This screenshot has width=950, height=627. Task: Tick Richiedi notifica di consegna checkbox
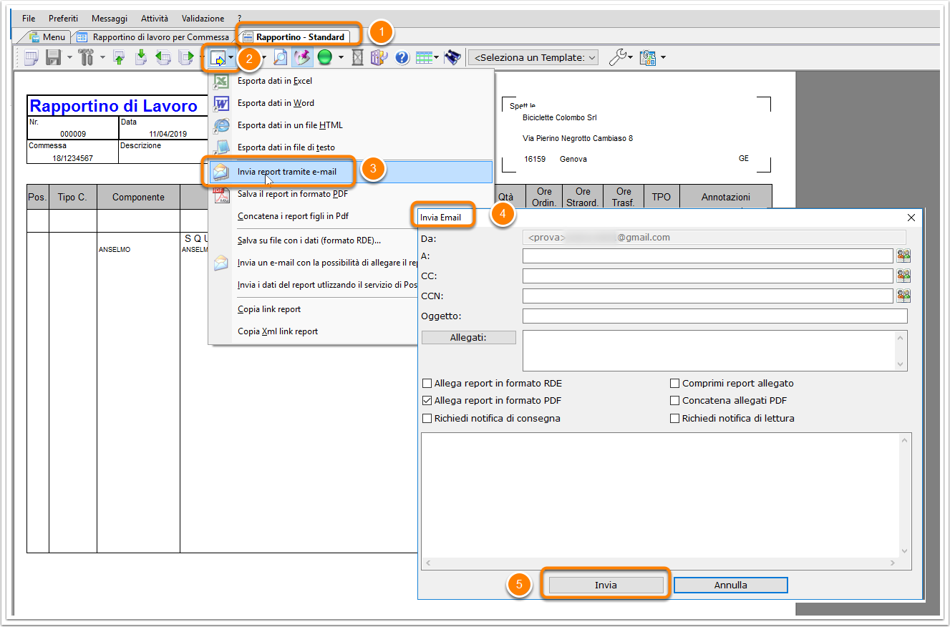tap(427, 418)
